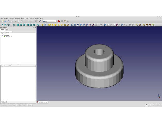Close the Unnamed document tab
Screen dimensions: 162x122
point(46,102)
